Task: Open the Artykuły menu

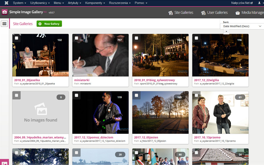Action: click(x=75, y=3)
